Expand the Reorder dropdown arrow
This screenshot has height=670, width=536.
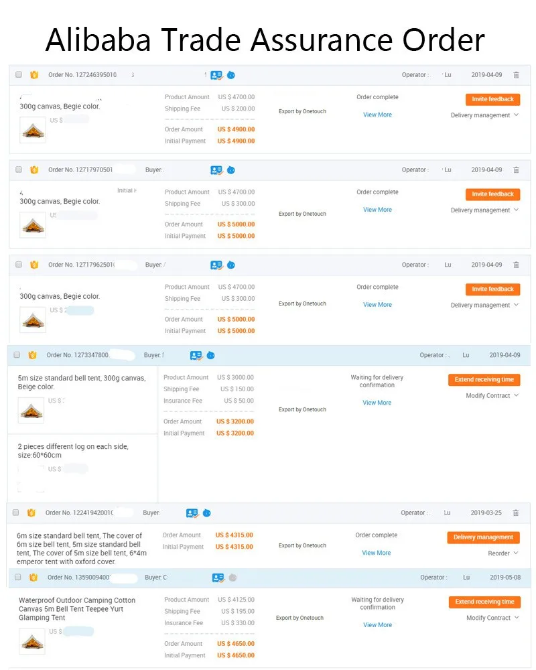[x=515, y=553]
